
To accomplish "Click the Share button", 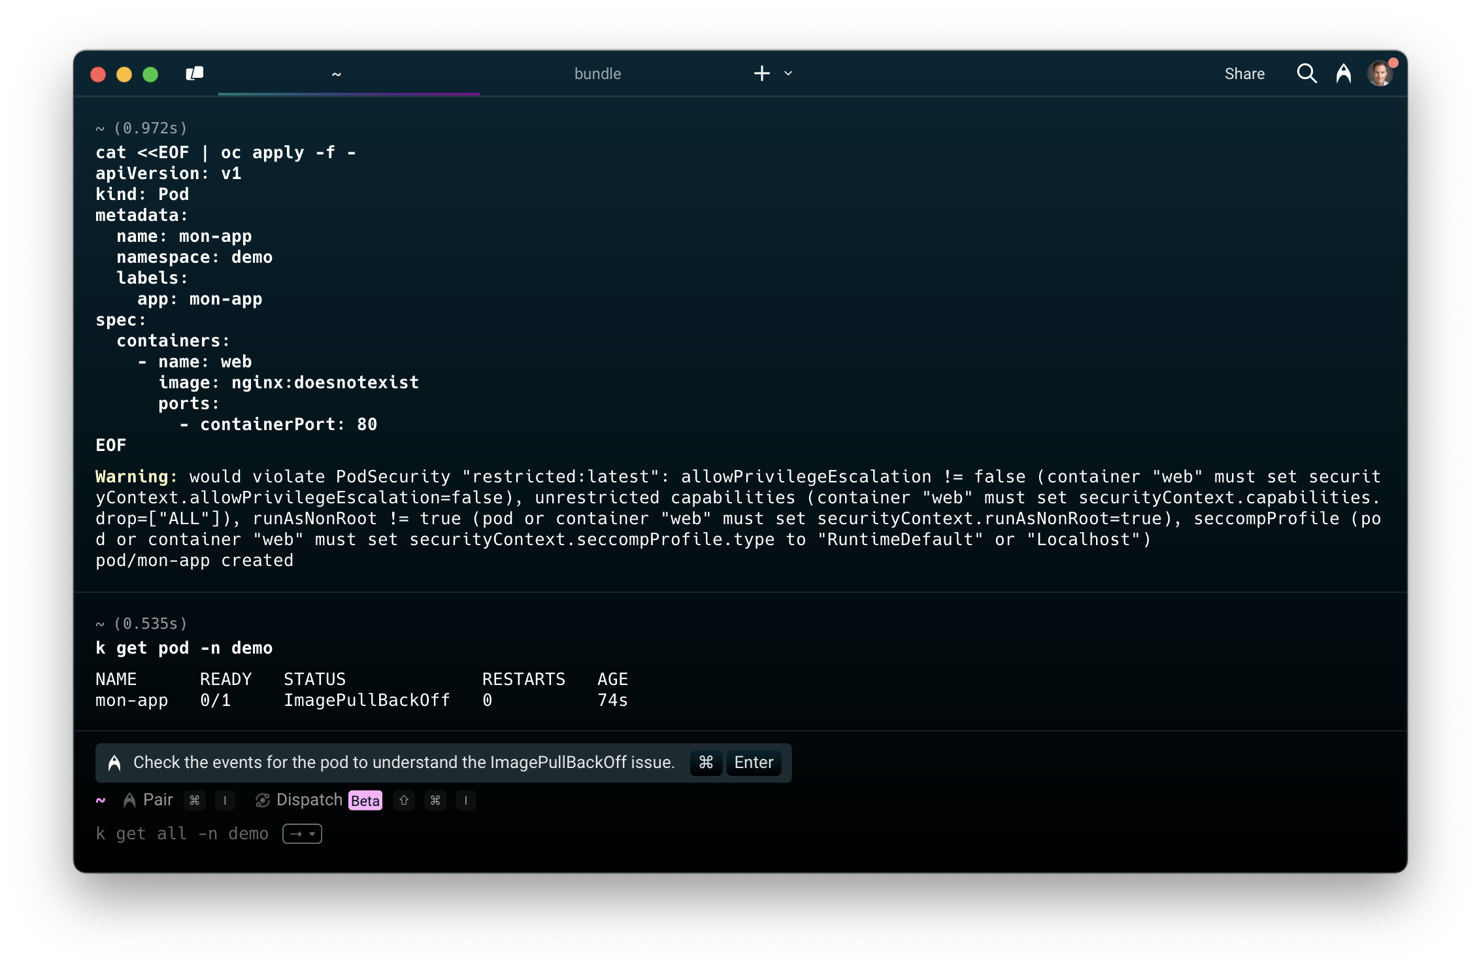I will pos(1244,74).
